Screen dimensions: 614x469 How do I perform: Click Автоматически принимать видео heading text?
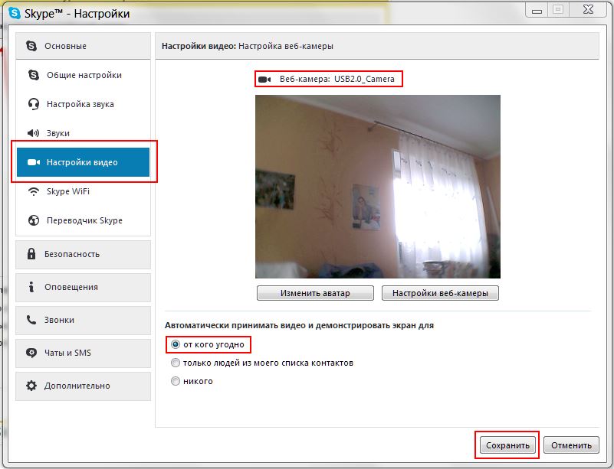tap(299, 325)
